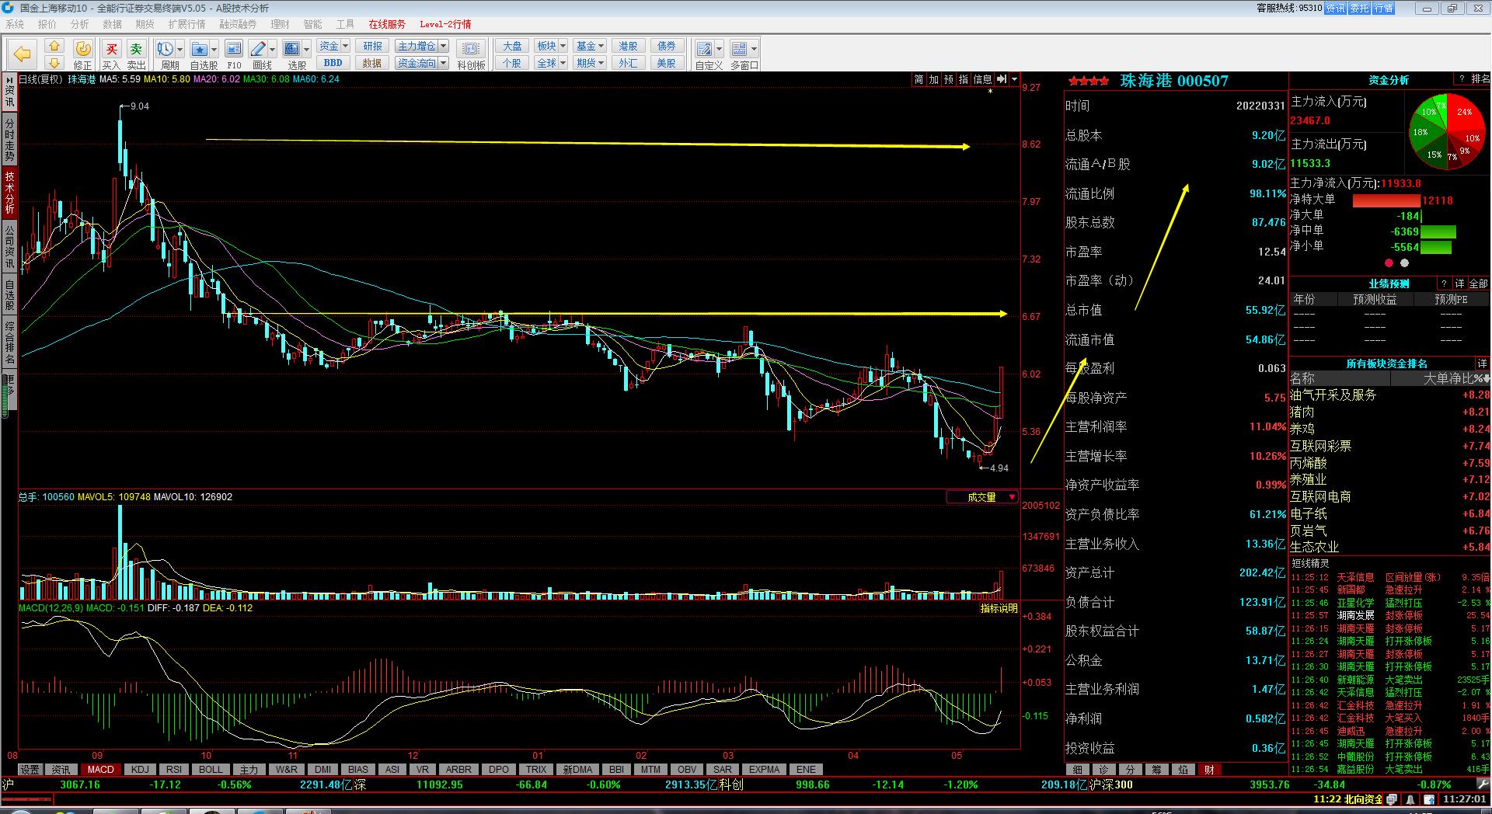
Task: Open the 分时走势 vertical sidebar tab
Action: tap(9, 140)
